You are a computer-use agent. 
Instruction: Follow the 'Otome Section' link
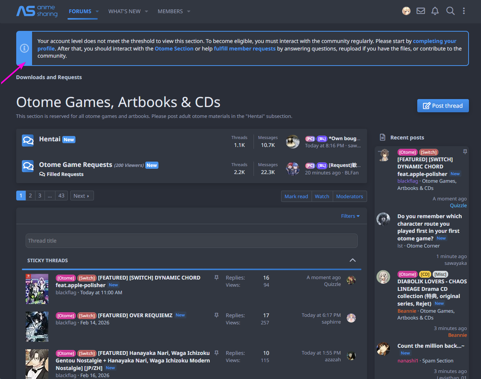pos(174,49)
